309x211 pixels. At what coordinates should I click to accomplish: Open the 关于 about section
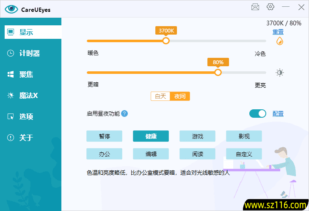point(26,138)
